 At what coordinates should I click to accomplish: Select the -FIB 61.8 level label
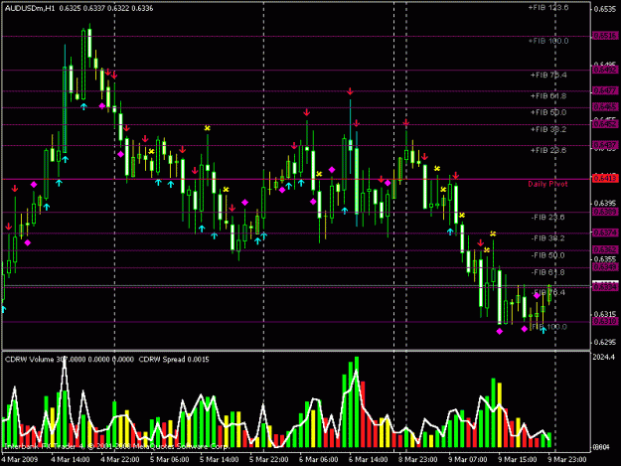(x=548, y=272)
